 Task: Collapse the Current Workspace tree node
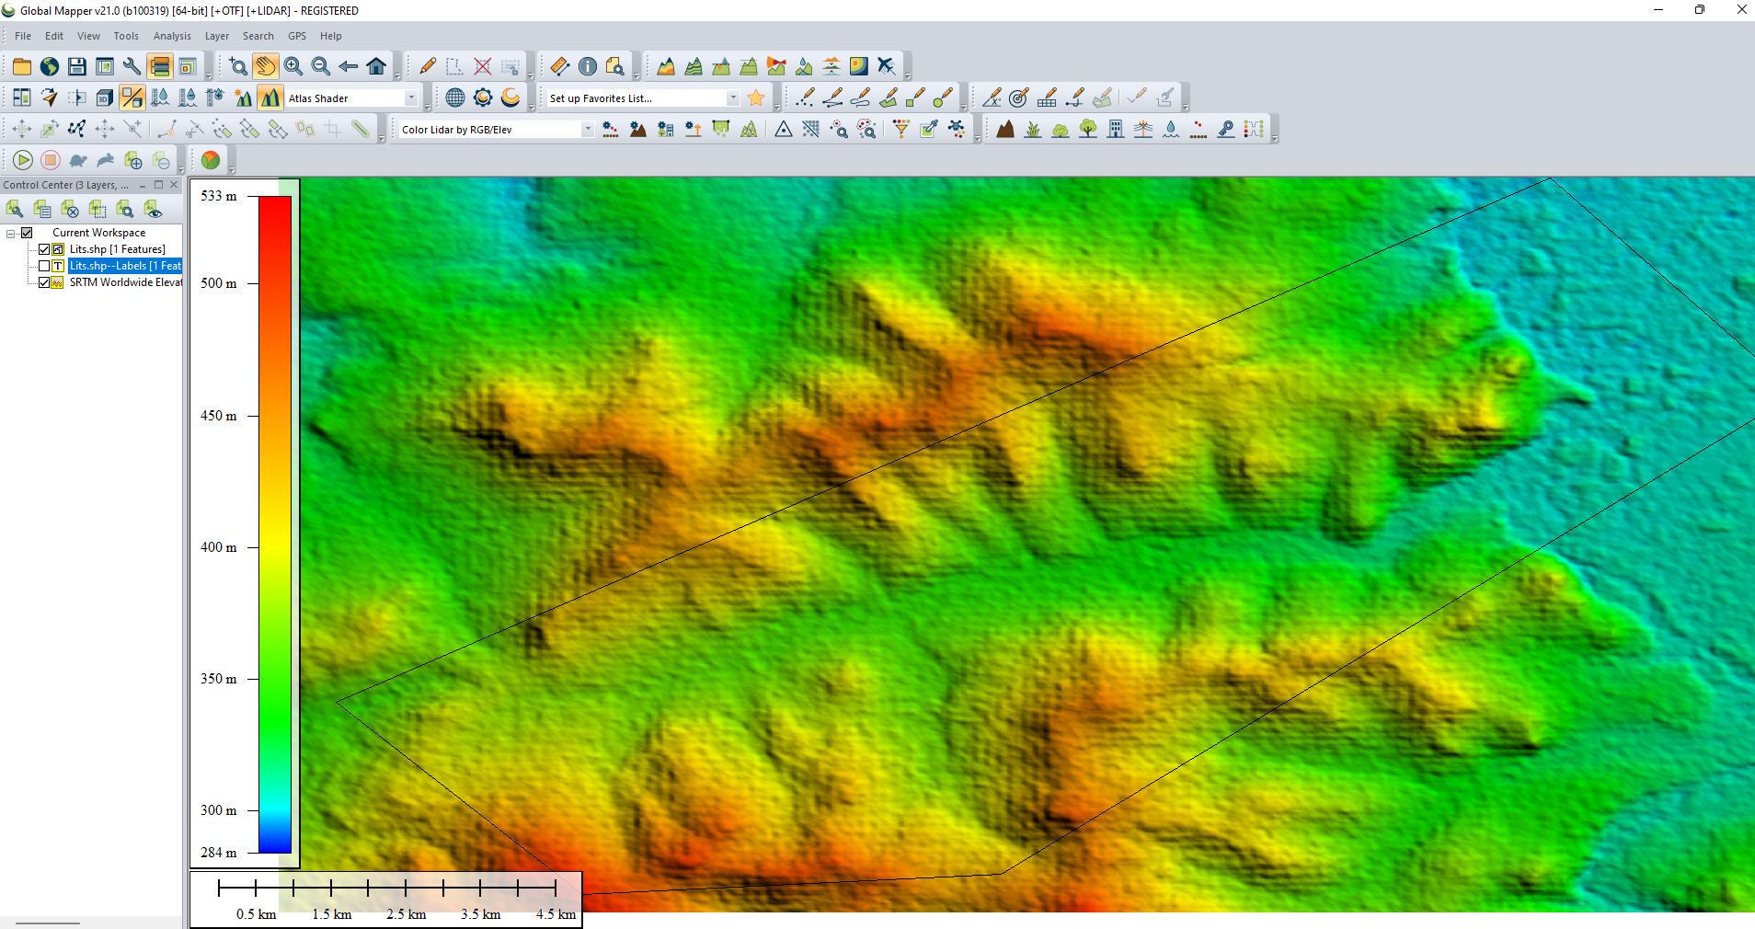click(x=11, y=234)
